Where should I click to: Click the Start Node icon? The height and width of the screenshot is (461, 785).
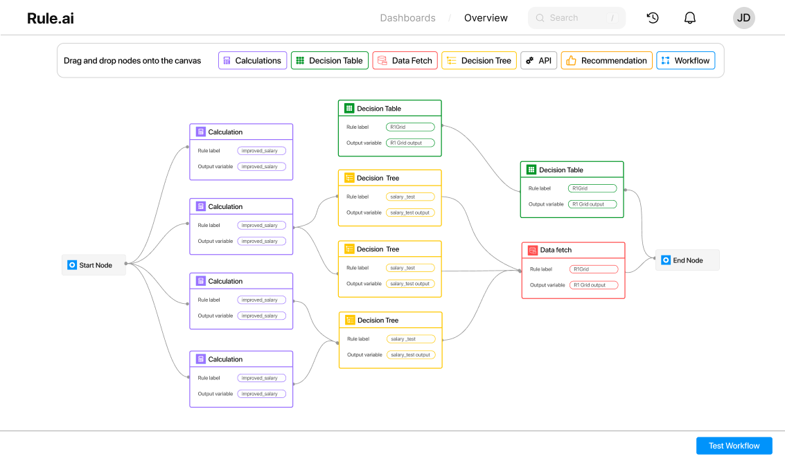[x=72, y=265]
